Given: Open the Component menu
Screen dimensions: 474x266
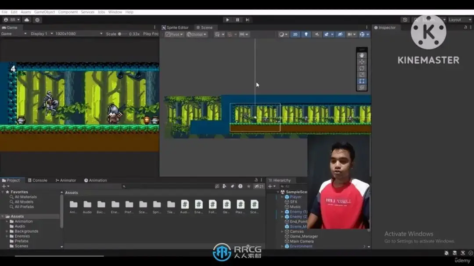Looking at the screenshot, I should click(x=68, y=12).
